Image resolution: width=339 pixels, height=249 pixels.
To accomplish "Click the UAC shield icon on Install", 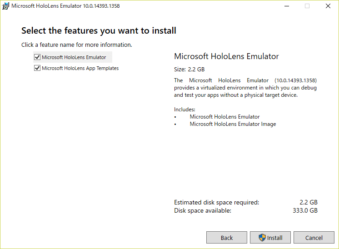I will 262,238.
